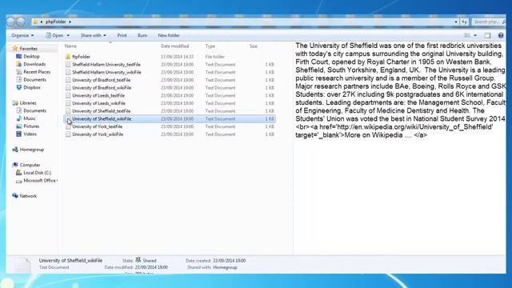Screen dimensions: 512x288
Task: Click Print in the toolbar
Action: pyautogui.click(x=122, y=35)
